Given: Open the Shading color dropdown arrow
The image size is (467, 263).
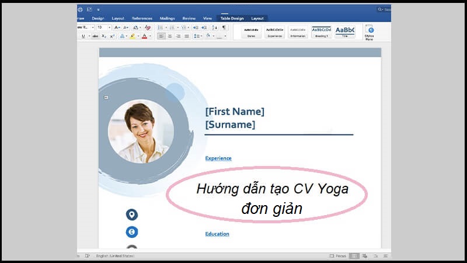Looking at the screenshot, I should pyautogui.click(x=214, y=36).
